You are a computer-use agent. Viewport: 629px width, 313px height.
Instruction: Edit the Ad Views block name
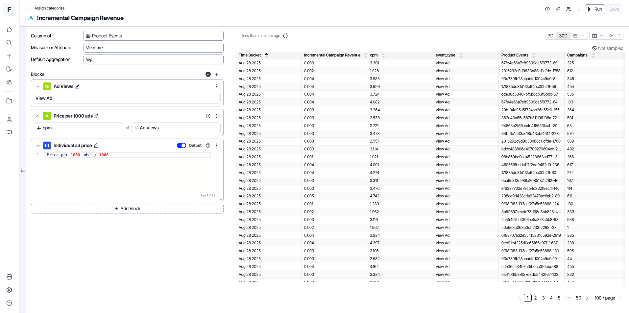78,86
